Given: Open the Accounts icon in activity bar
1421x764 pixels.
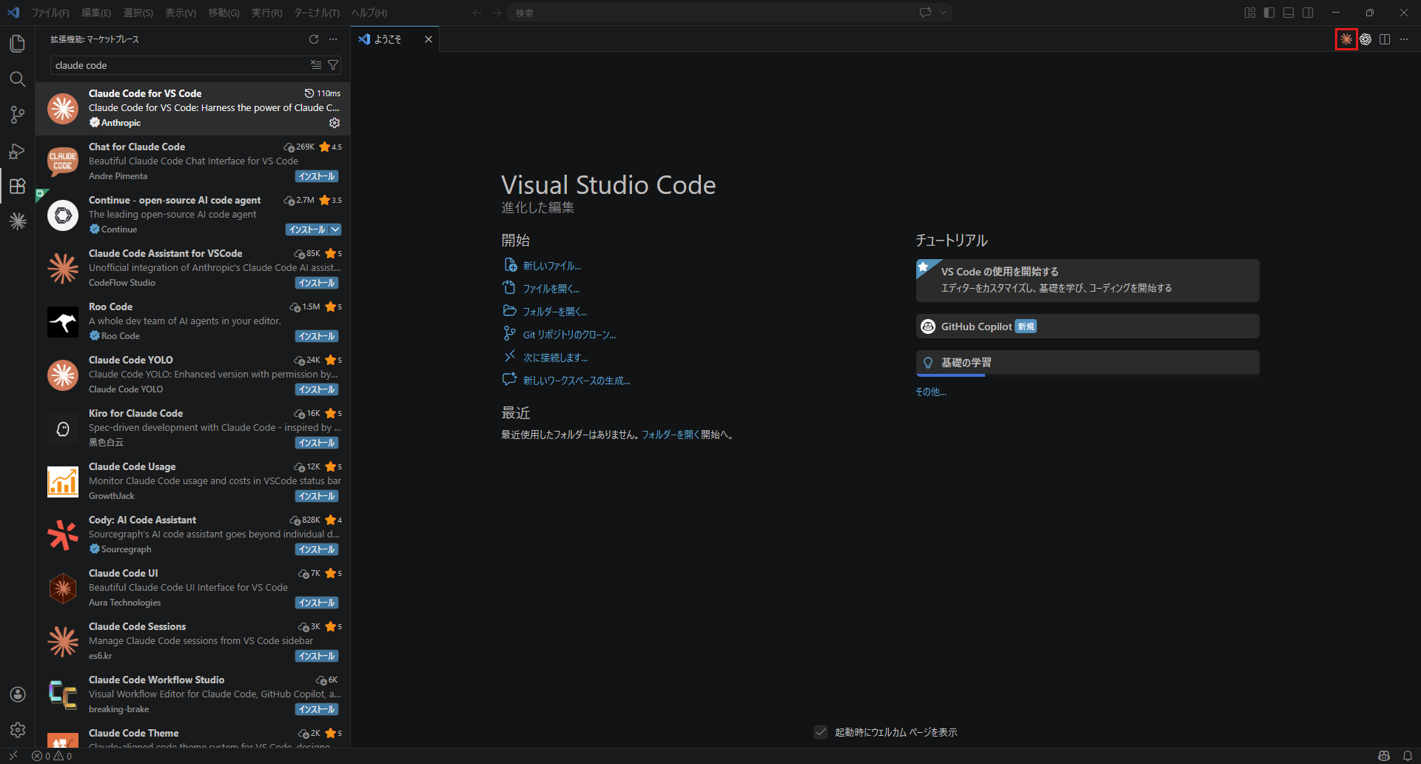Looking at the screenshot, I should pyautogui.click(x=18, y=694).
